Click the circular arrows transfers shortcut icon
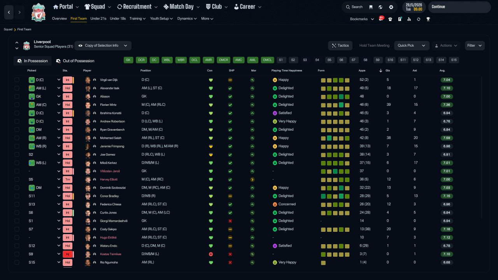Viewport: 498px width, 280px height. point(419,19)
